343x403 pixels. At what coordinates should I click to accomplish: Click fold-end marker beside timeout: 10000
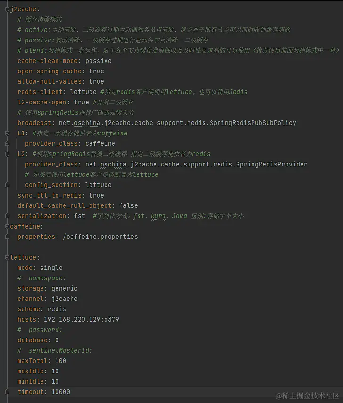(7, 392)
